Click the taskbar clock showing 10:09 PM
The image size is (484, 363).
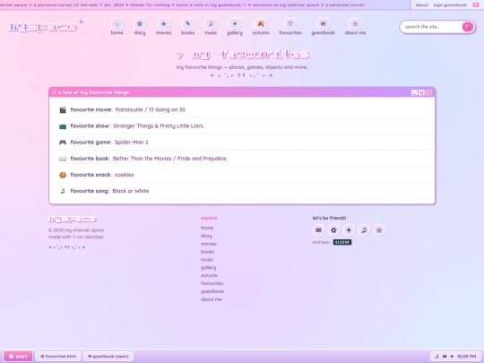[x=466, y=356]
